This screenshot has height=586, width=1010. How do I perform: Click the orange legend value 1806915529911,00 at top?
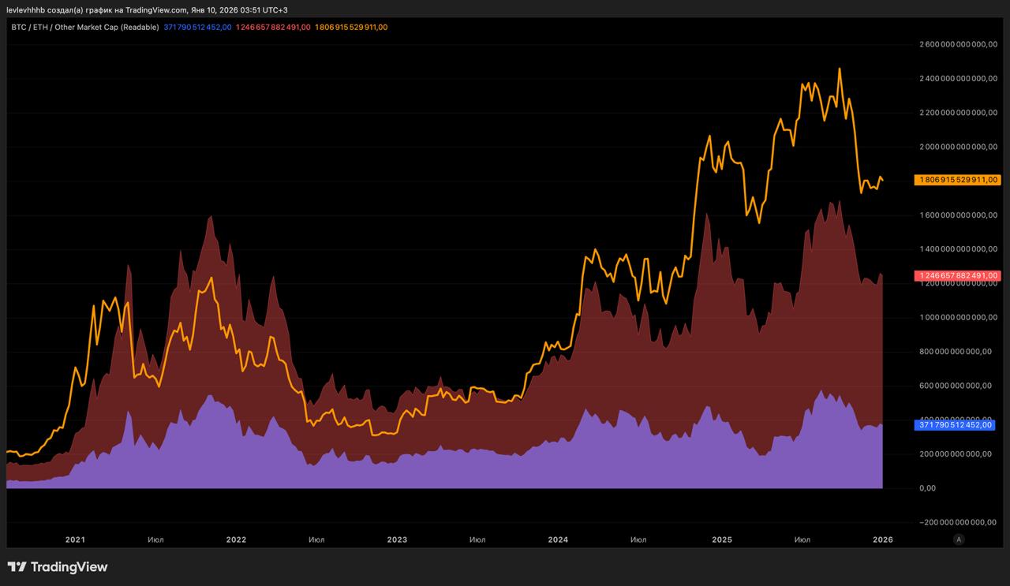point(351,27)
